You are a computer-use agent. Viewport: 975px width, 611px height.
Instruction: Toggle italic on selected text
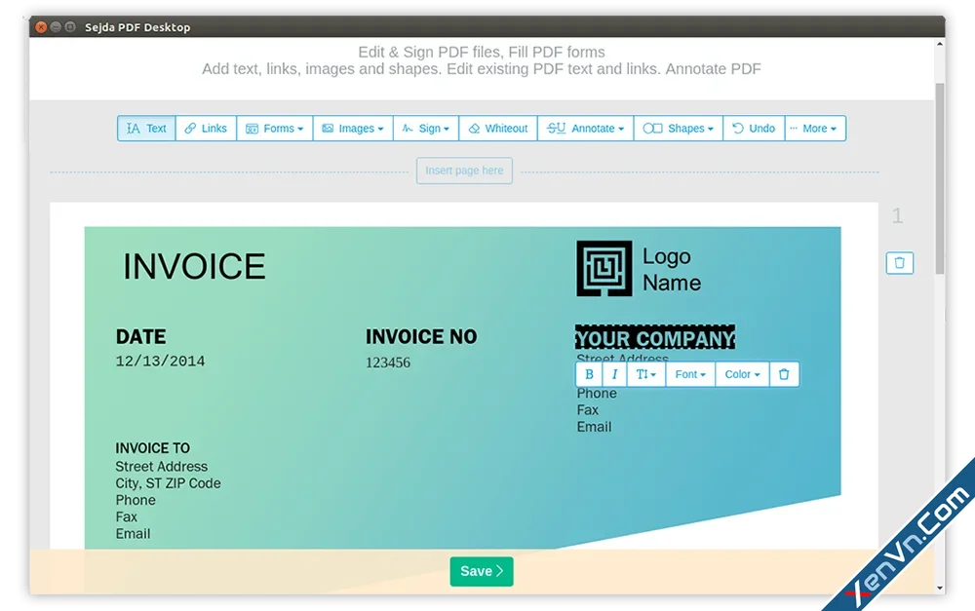[x=614, y=374]
